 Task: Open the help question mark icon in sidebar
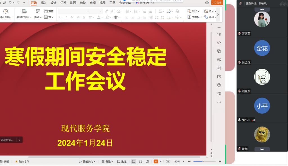tap(219, 85)
